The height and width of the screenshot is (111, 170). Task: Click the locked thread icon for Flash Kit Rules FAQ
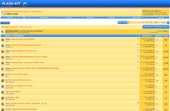click(x=3, y=69)
